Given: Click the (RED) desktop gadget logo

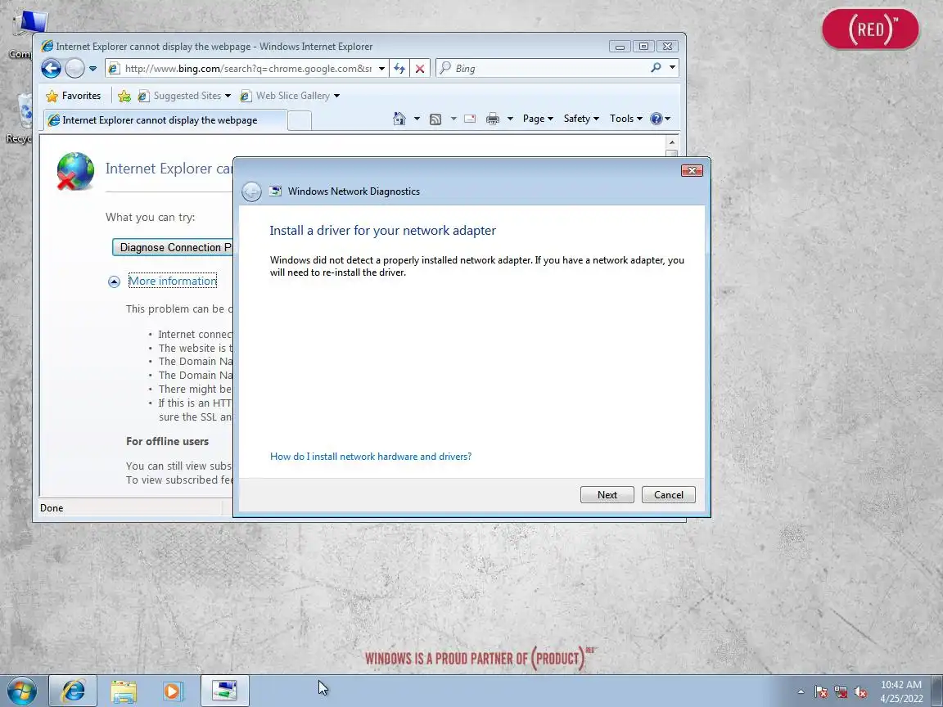Looking at the screenshot, I should click(x=870, y=29).
